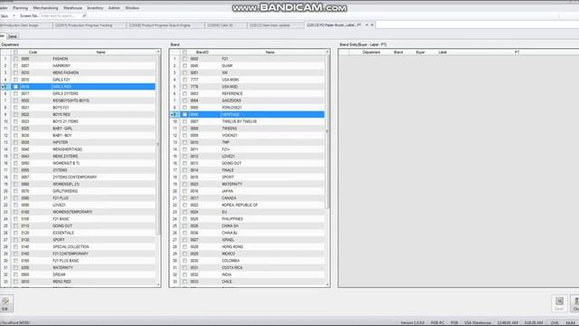This screenshot has width=579, height=326.
Task: Click into the Screen No. search field
Action: (61, 16)
